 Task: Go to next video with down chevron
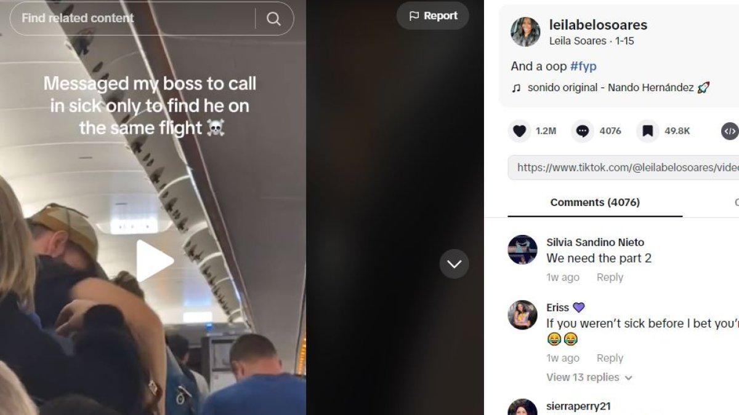(x=454, y=264)
